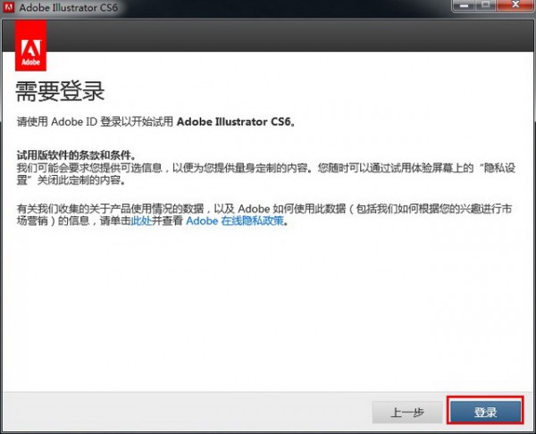
Task: Close the Adobe Illustrator CS6 window
Action: pyautogui.click(x=515, y=6)
